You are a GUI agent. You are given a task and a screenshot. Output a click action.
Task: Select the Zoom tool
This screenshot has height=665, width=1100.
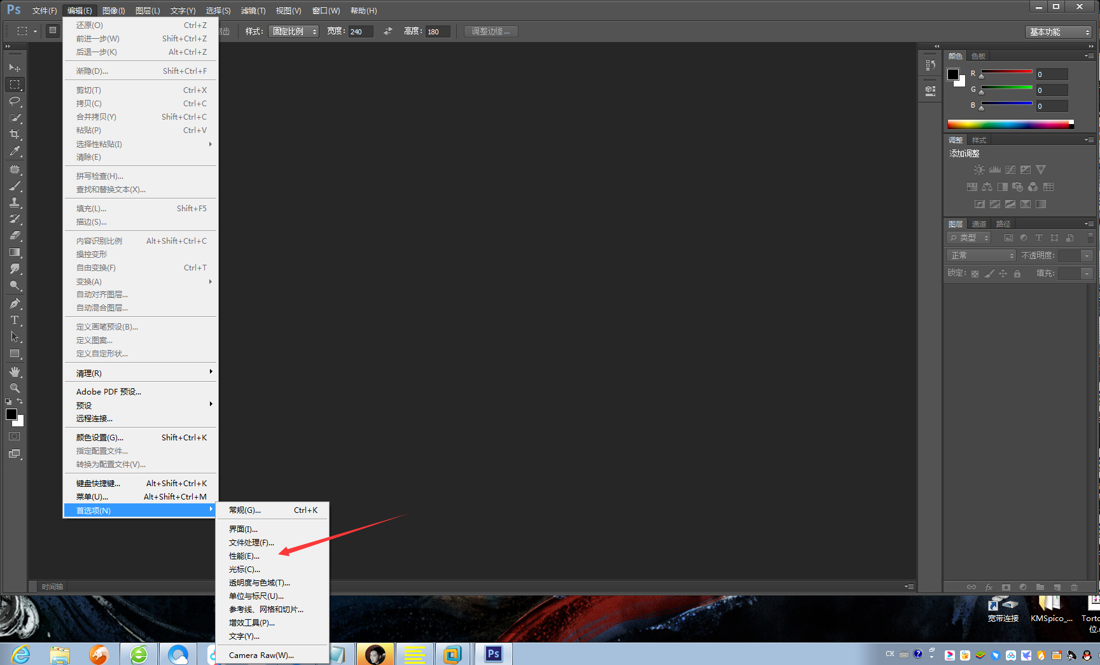coord(14,387)
